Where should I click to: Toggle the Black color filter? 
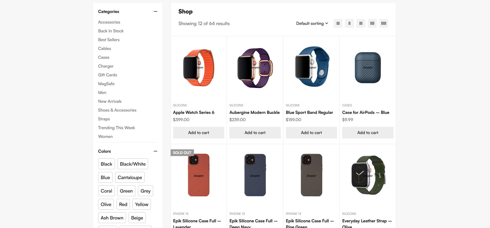(x=106, y=164)
